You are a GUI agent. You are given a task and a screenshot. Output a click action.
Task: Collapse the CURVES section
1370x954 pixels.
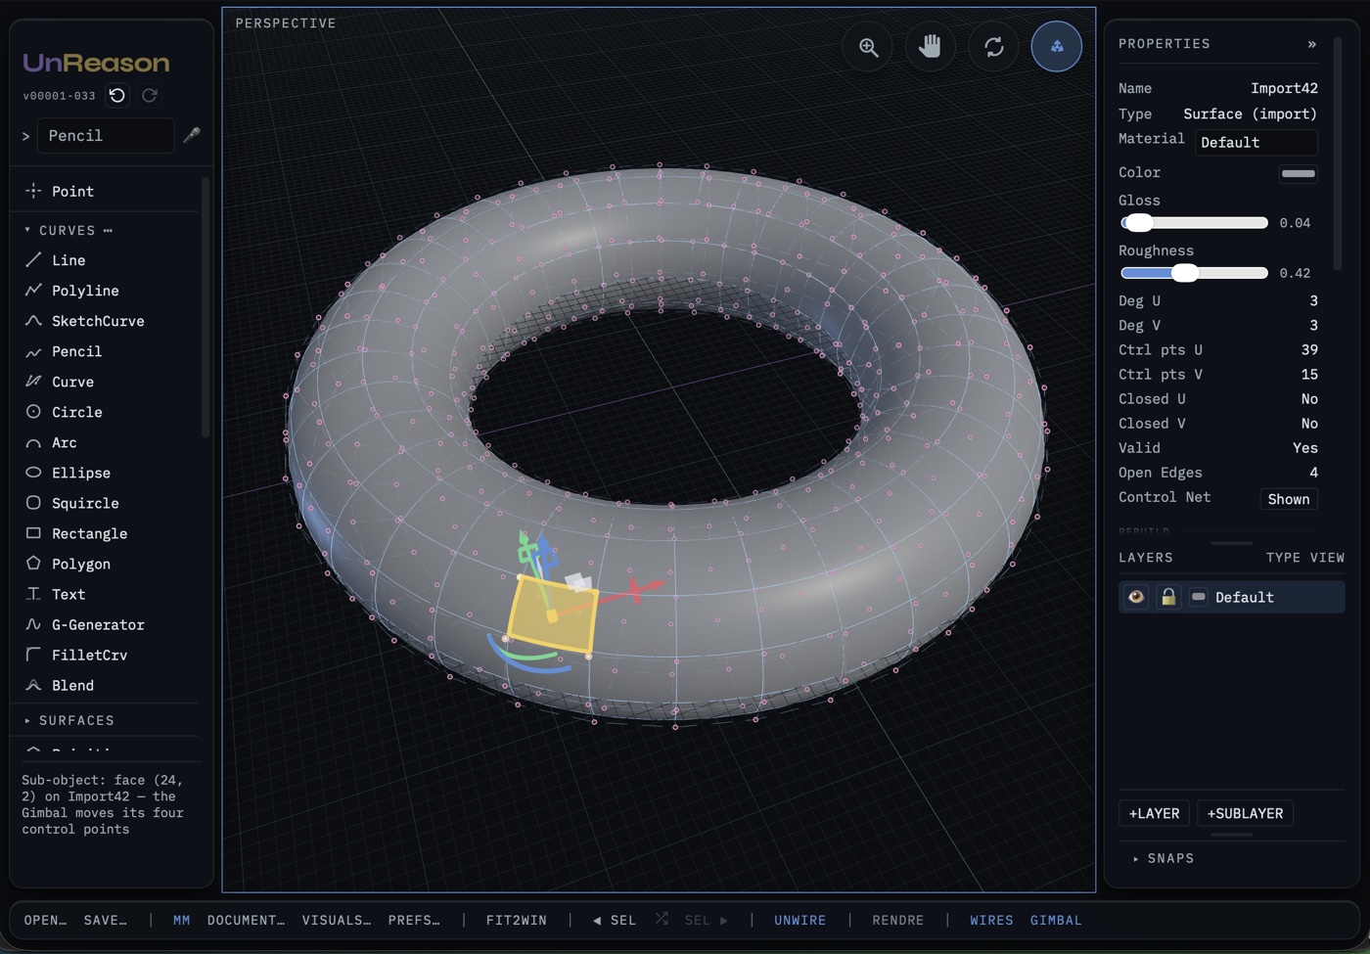(x=27, y=230)
